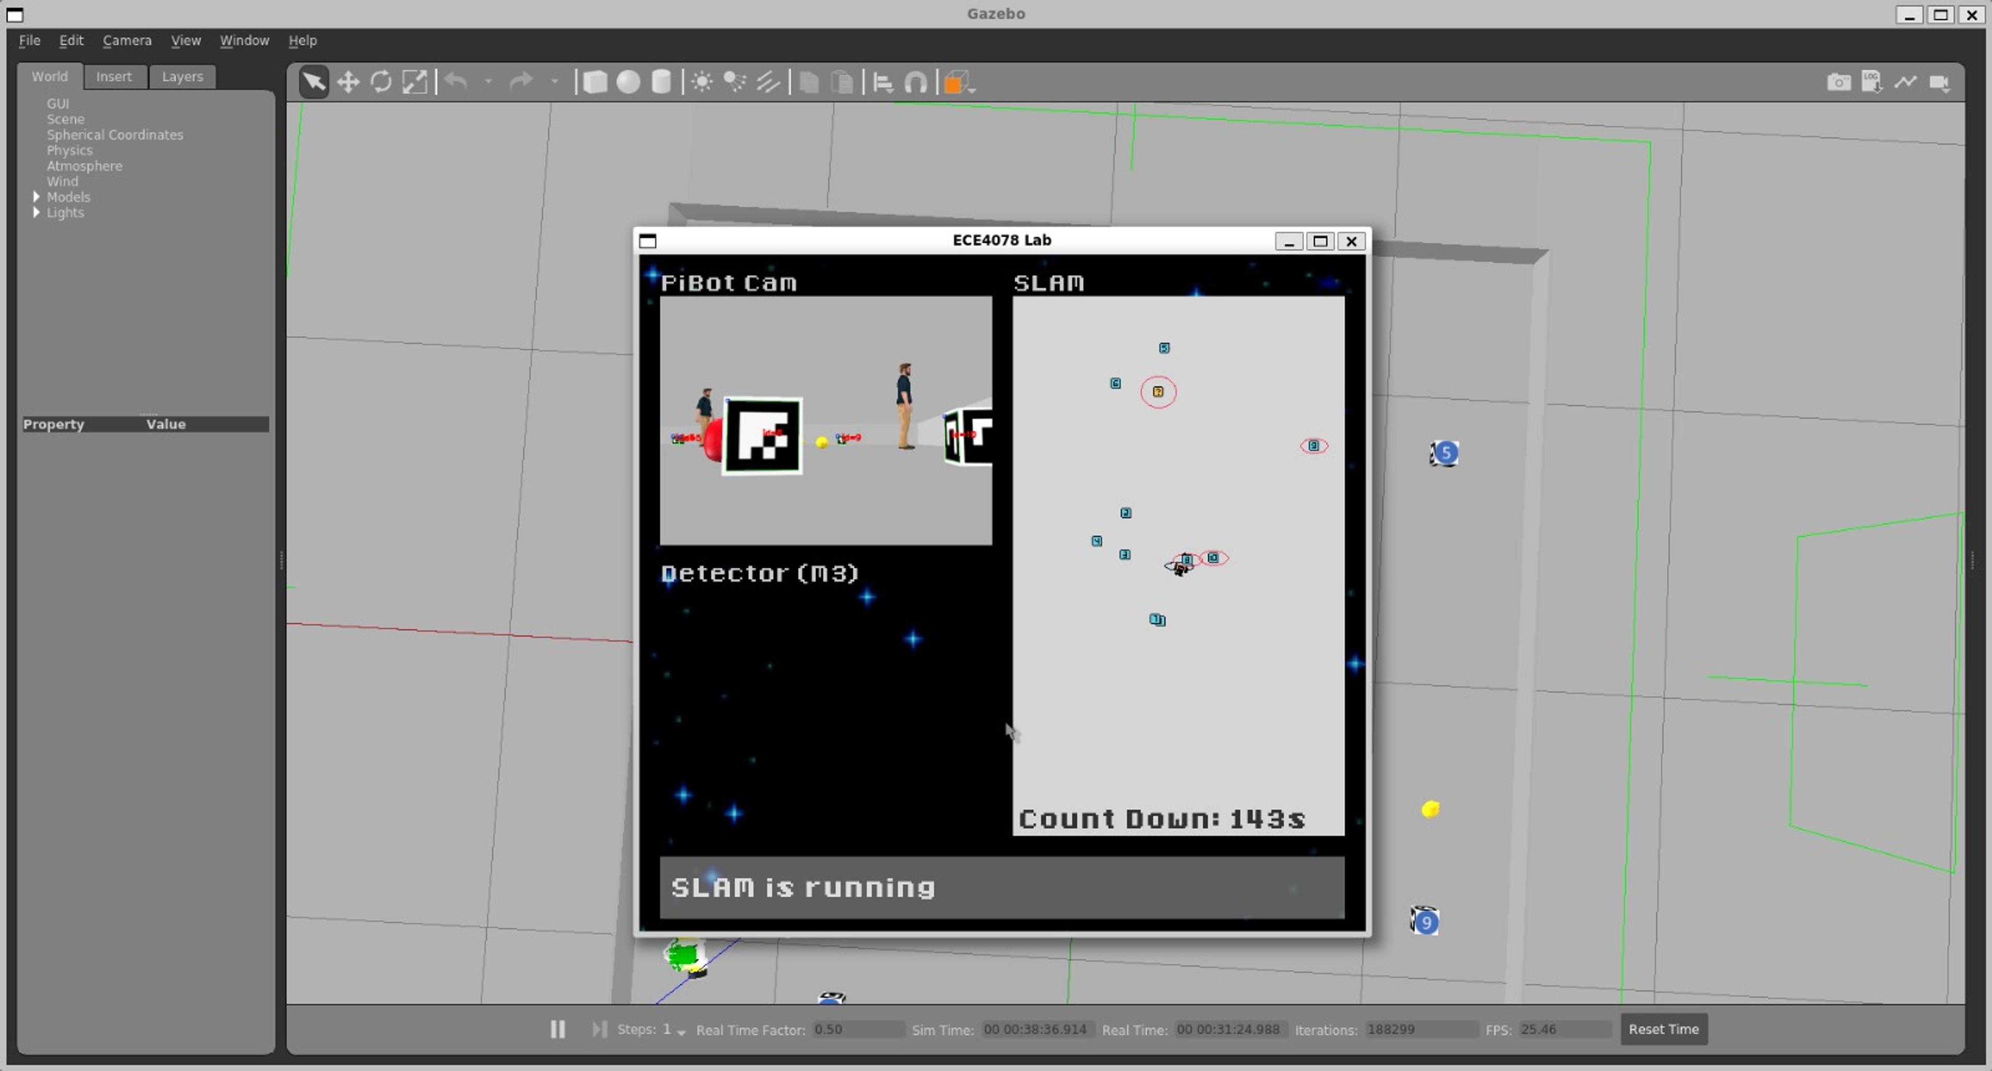1992x1071 pixels.
Task: Select Spherical Coordinates tree item
Action: 115,134
